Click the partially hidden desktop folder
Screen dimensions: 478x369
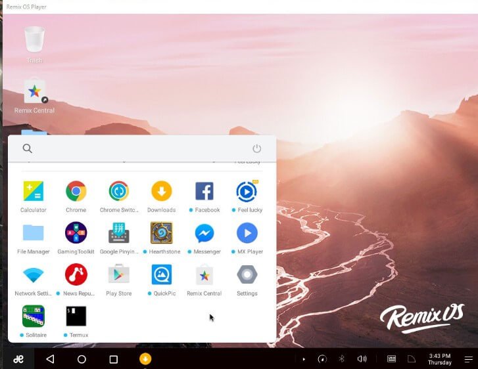(34, 132)
